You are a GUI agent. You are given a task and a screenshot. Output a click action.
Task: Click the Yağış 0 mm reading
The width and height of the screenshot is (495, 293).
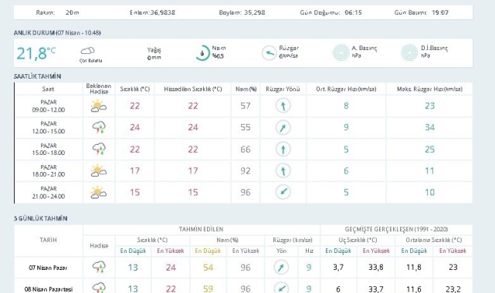(154, 53)
